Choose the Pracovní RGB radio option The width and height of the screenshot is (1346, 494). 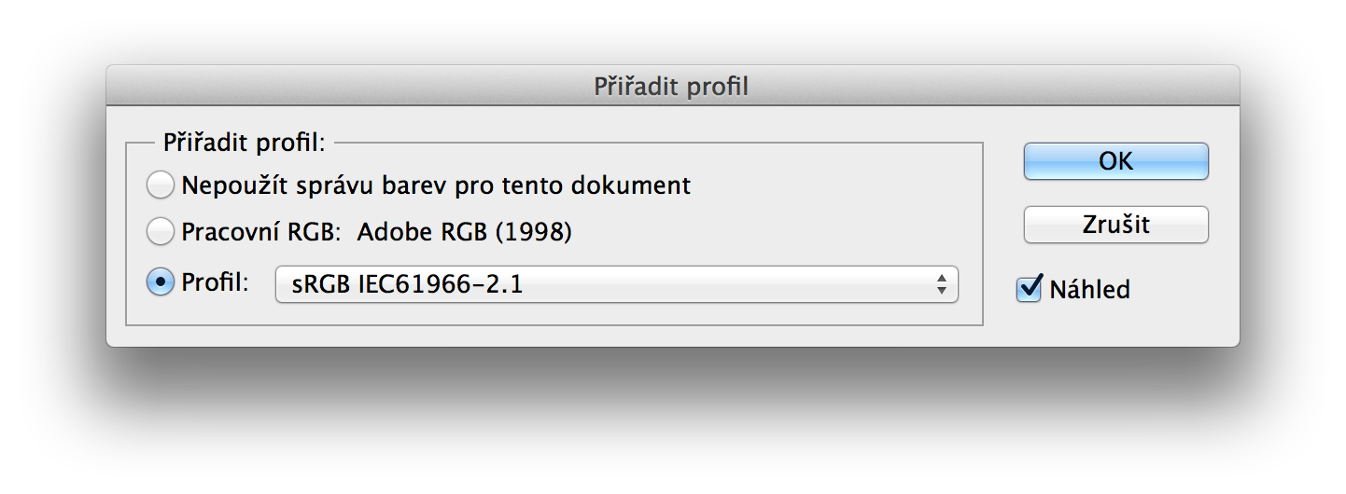tap(161, 231)
